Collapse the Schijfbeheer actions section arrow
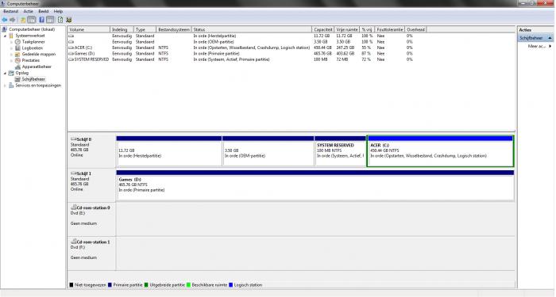Image resolution: width=556 pixels, height=297 pixels. (x=550, y=38)
